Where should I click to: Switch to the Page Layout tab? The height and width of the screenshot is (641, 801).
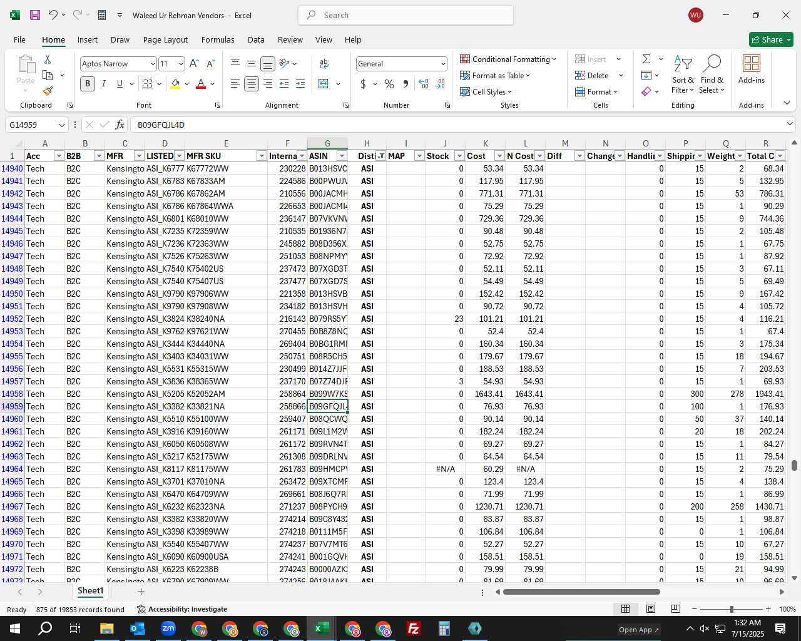[165, 39]
